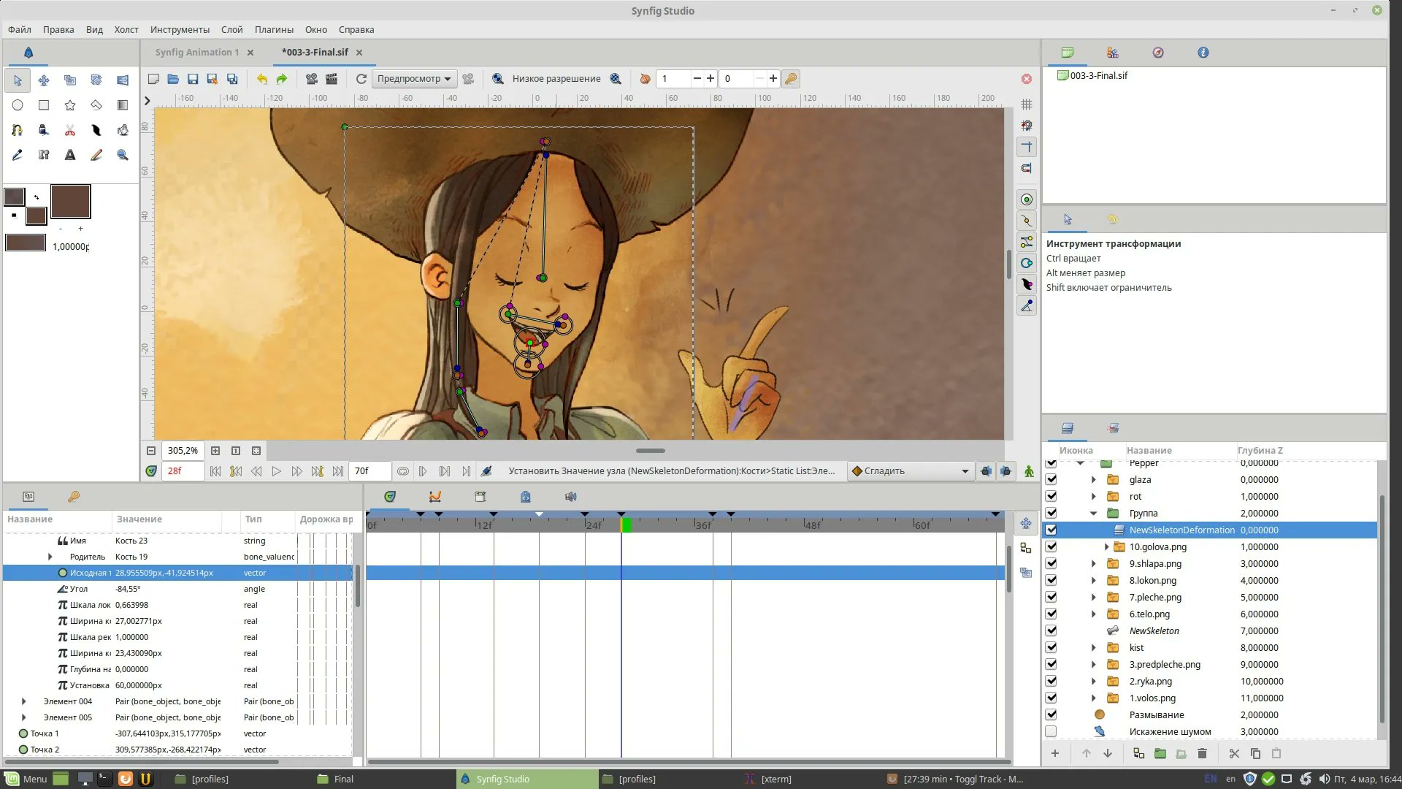
Task: Open the Предпросмотр dropdown
Action: pos(414,79)
